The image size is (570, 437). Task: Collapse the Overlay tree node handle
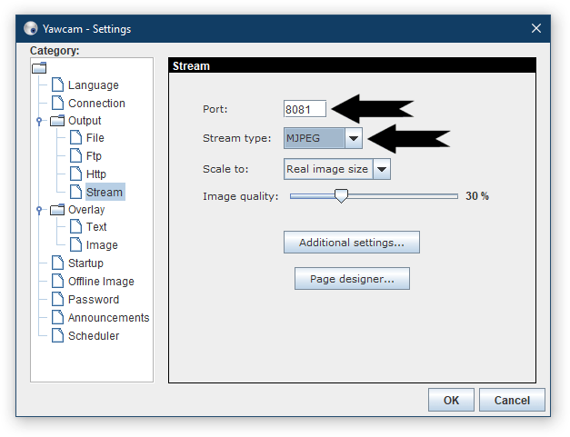point(39,210)
